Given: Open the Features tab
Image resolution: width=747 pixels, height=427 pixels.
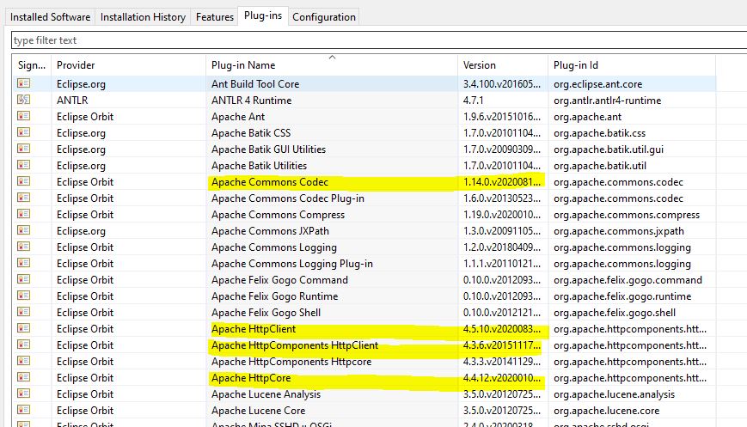Looking at the screenshot, I should [214, 17].
